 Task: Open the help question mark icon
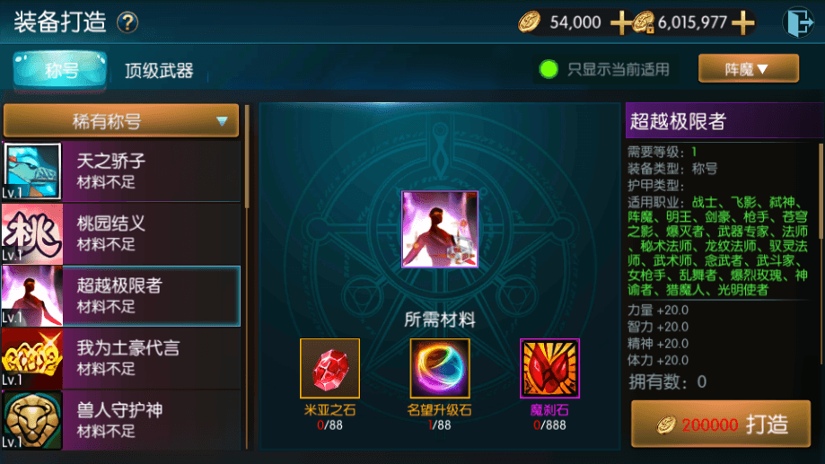point(127,22)
